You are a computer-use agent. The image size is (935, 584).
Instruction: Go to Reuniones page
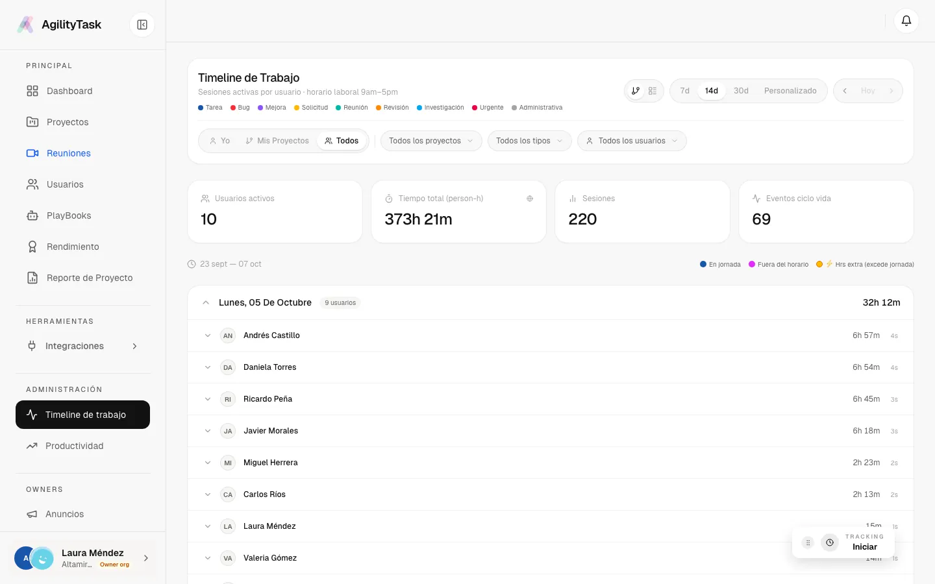tap(83, 153)
